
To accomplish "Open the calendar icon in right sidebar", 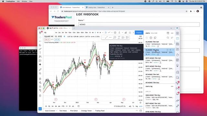I will click(178, 60).
